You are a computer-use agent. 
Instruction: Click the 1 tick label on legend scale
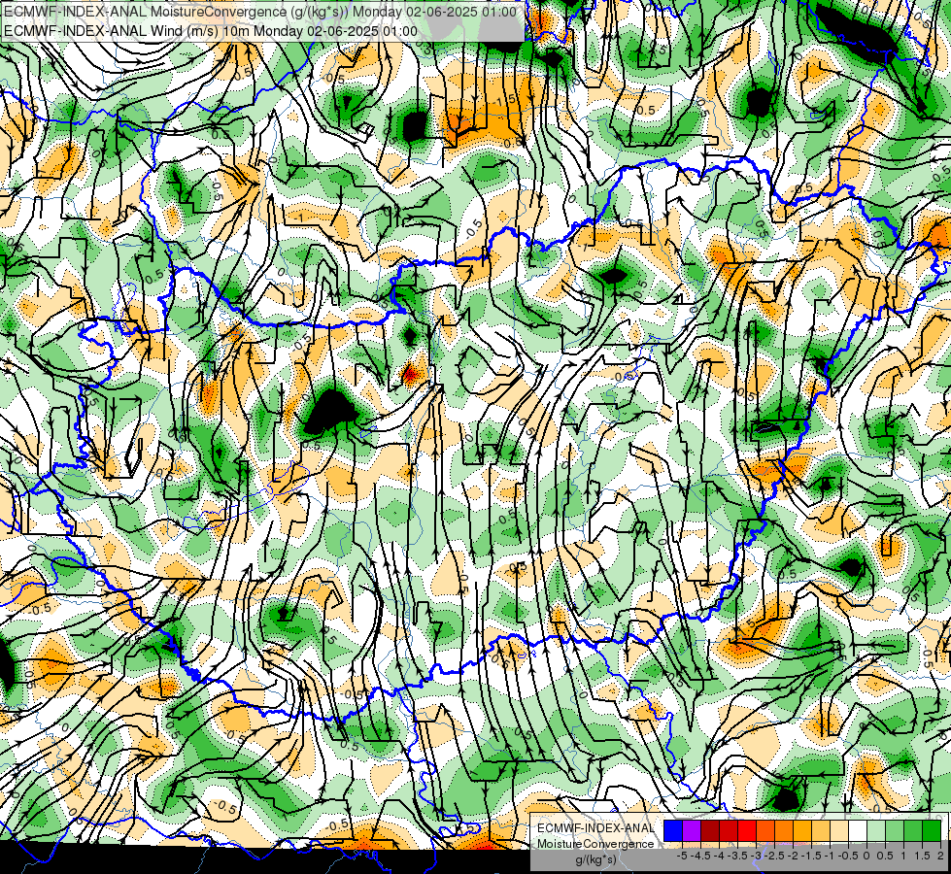903,856
